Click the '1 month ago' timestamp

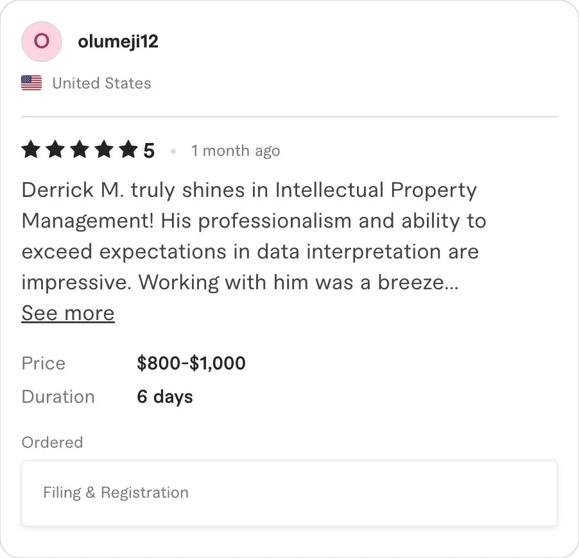236,151
